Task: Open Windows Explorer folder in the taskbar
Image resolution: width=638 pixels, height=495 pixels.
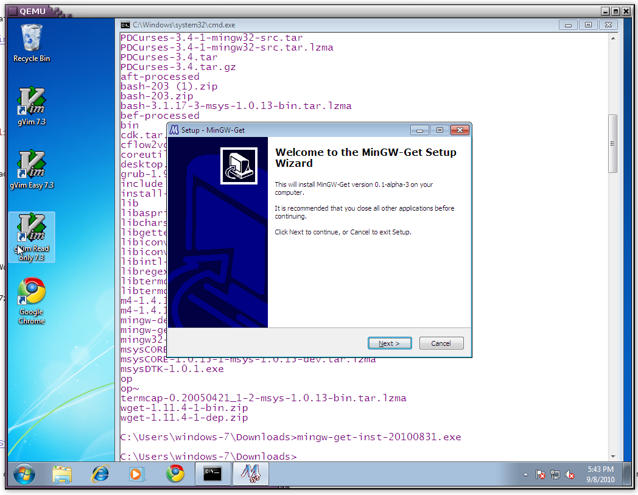Action: point(62,474)
